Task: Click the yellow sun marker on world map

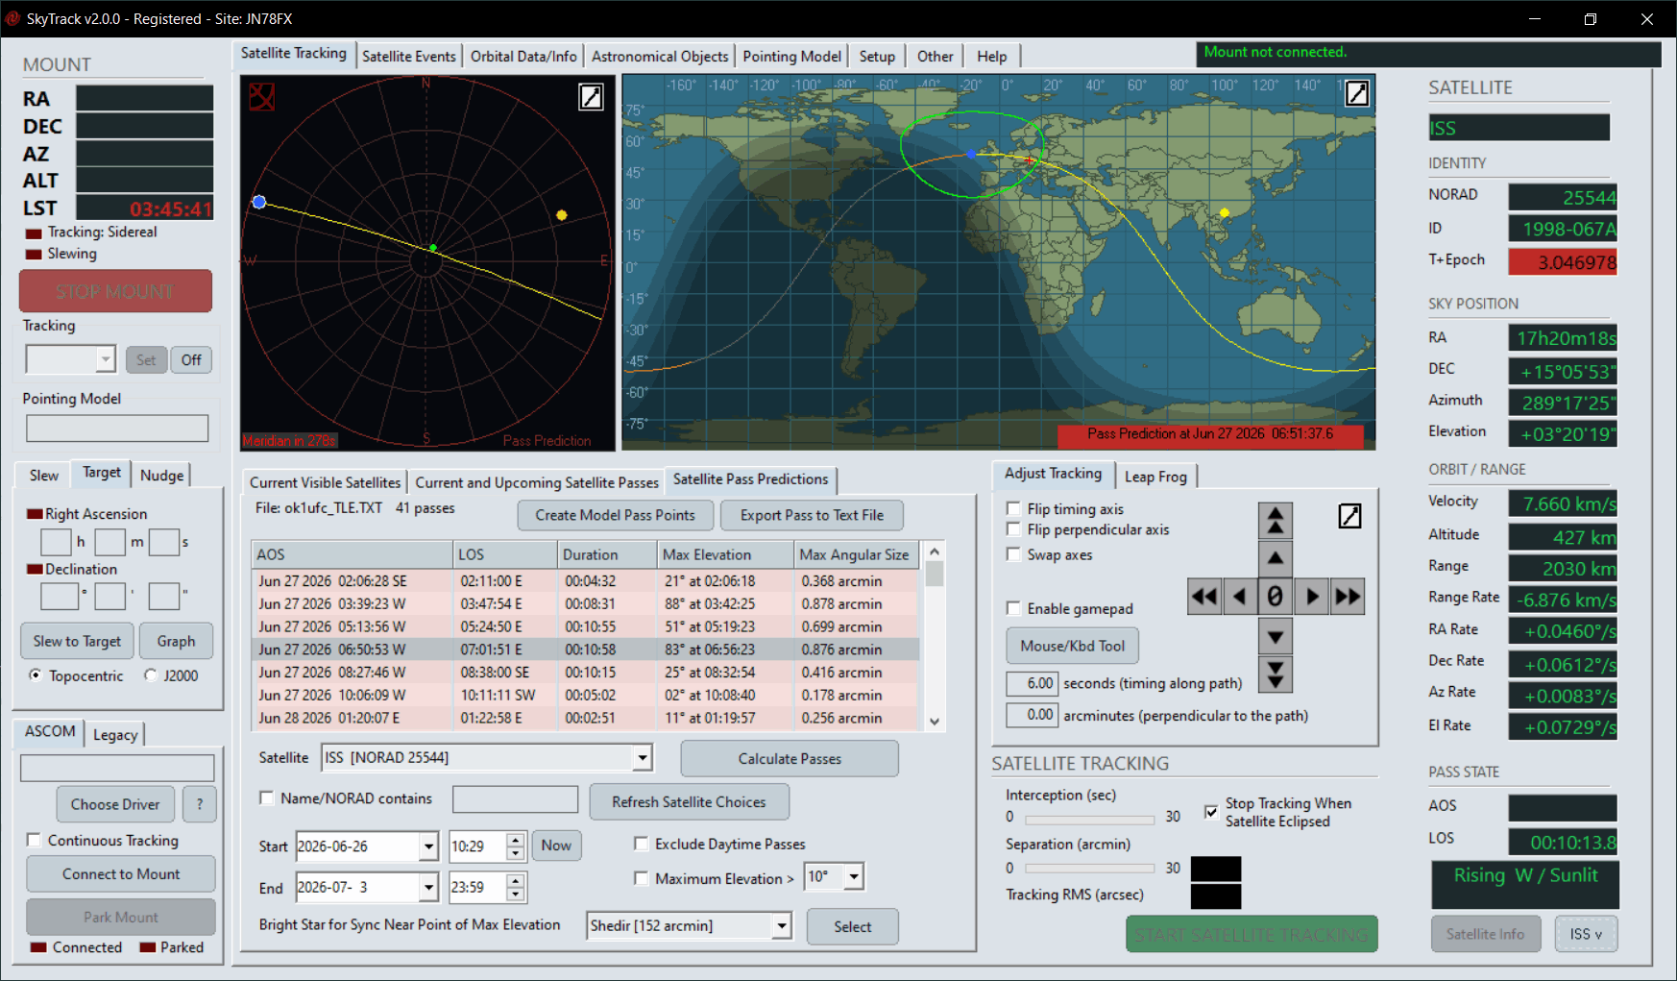Action: click(x=1225, y=212)
